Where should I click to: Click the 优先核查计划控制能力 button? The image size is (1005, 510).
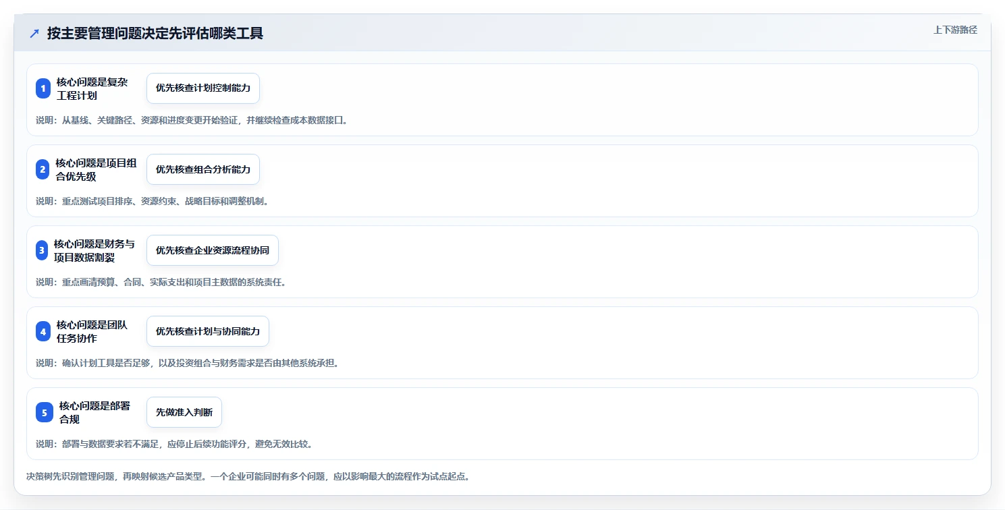[x=203, y=88]
